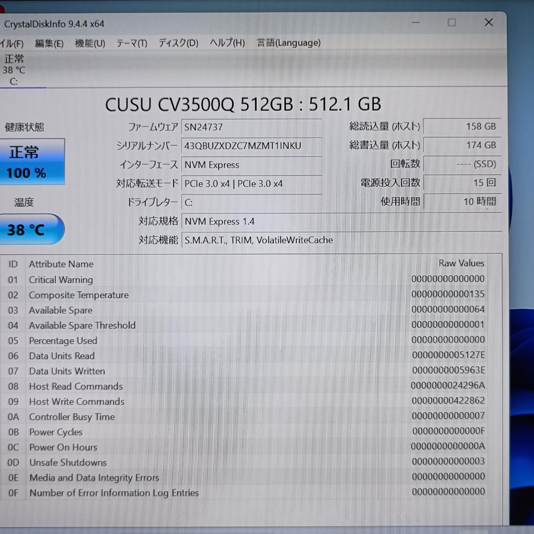Click the serial number field
Image resolution: width=534 pixels, height=534 pixels.
pyautogui.click(x=252, y=145)
